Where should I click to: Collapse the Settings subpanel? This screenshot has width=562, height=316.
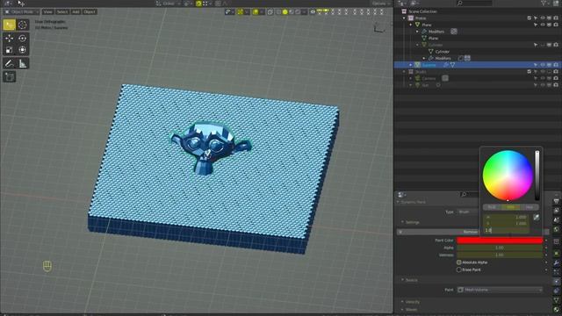pyautogui.click(x=402, y=222)
